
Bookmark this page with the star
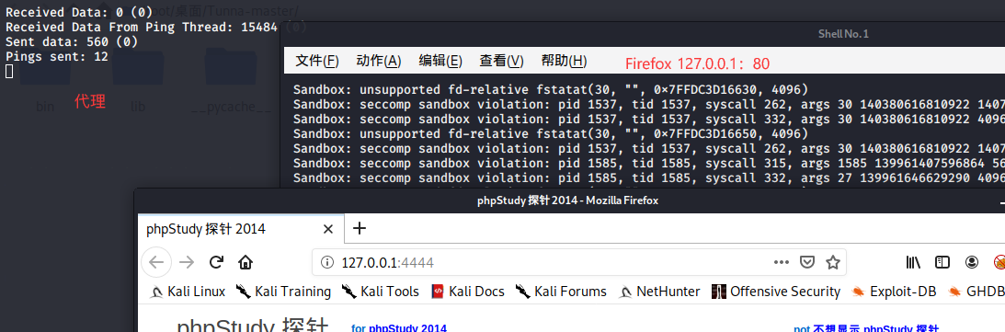(x=832, y=262)
